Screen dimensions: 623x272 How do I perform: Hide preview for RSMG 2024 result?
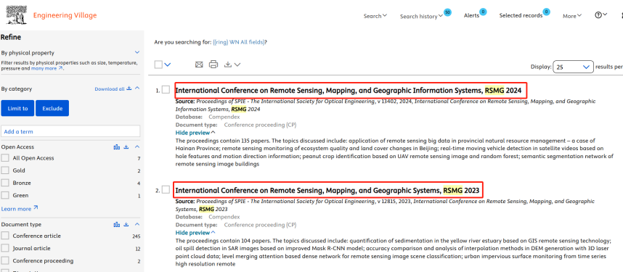click(x=195, y=133)
